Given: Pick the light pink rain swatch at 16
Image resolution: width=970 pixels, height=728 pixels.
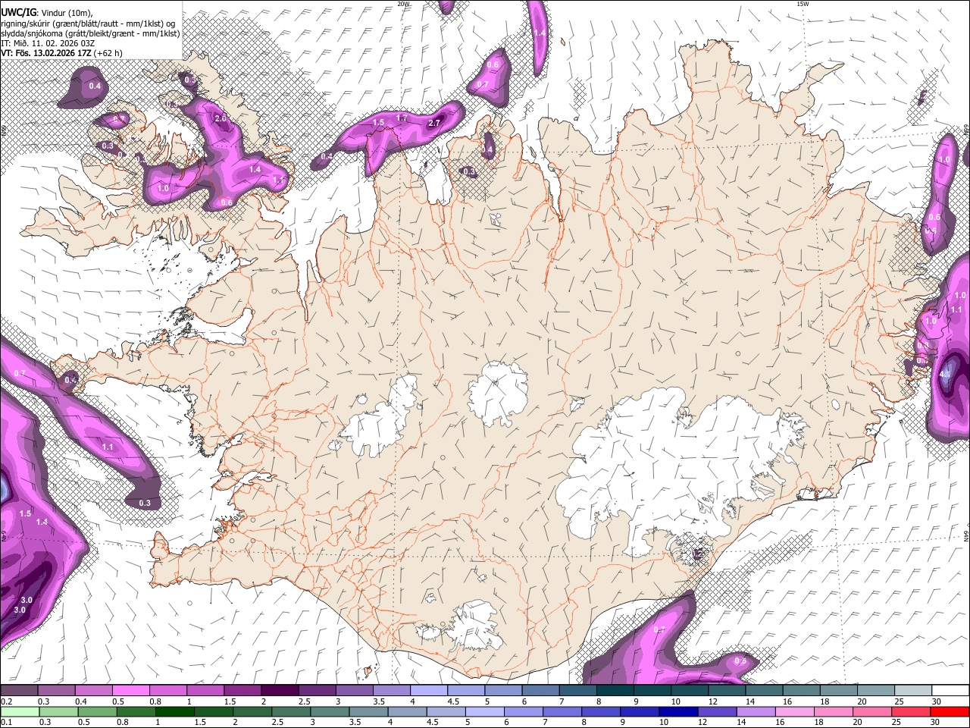Looking at the screenshot, I should click(x=794, y=711).
